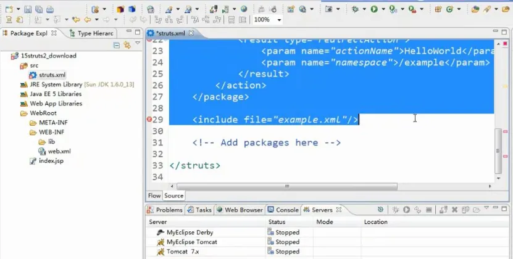Click the Run External Tools icon with red toolbox
The height and width of the screenshot is (259, 513).
tap(412, 9)
